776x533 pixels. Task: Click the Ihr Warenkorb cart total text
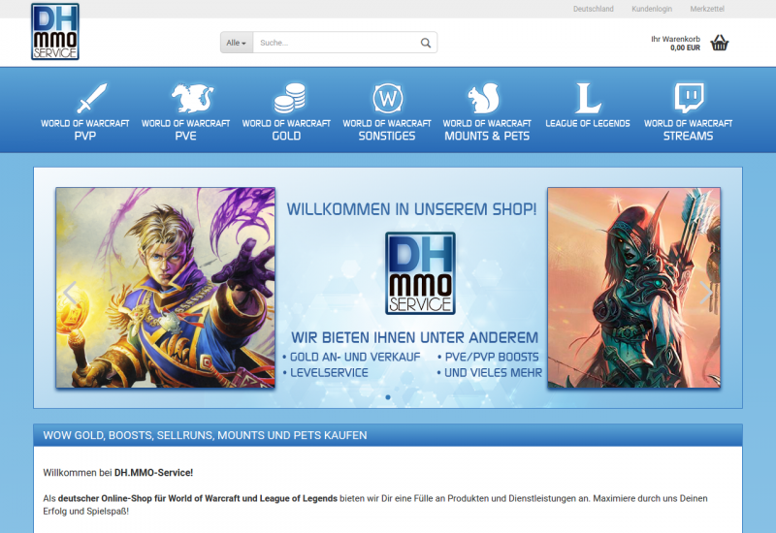[x=675, y=43]
